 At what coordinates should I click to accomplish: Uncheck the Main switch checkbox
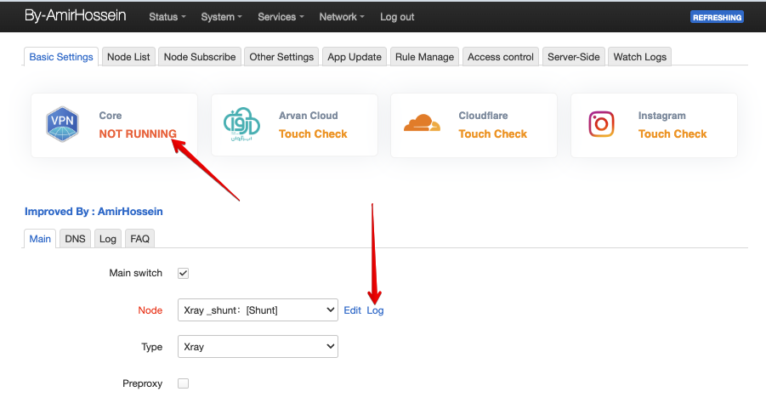(183, 273)
